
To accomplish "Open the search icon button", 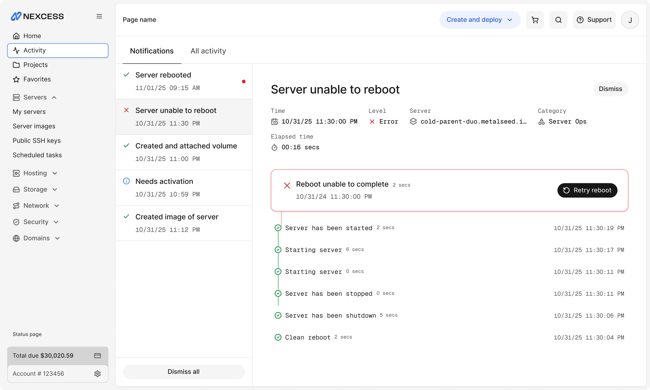I will (x=558, y=20).
